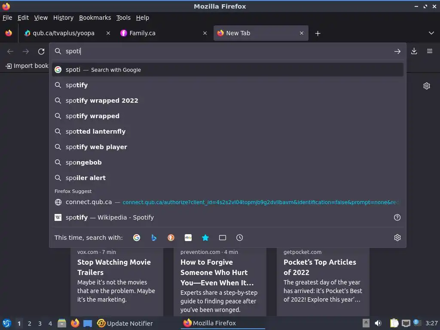The width and height of the screenshot is (440, 330).
Task: Open search settings gear in dropdown
Action: tap(397, 238)
